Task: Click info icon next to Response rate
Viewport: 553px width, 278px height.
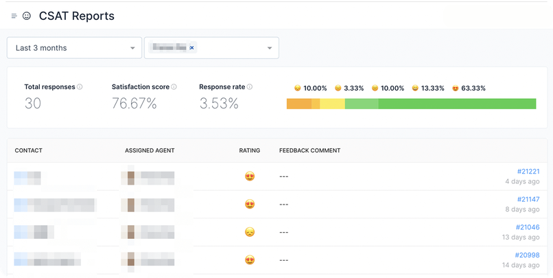Action: pos(250,87)
